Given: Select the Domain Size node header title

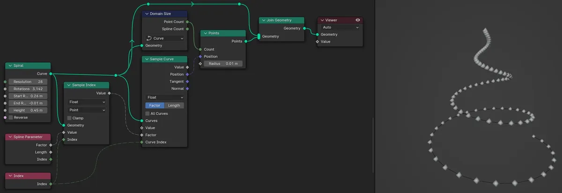Looking at the screenshot, I should click(160, 14).
